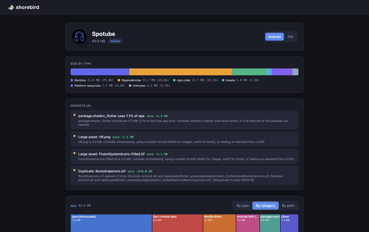Click the orange Dependencies bar segment
The width and height of the screenshot is (369, 232).
coord(181,72)
